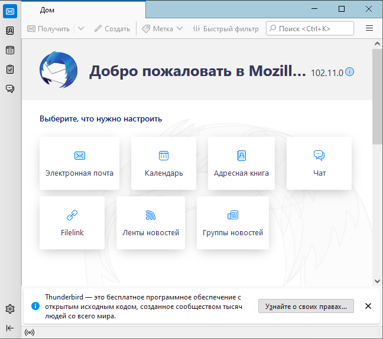
Task: Click the vertical scrollbar thumb
Action: pos(377,97)
